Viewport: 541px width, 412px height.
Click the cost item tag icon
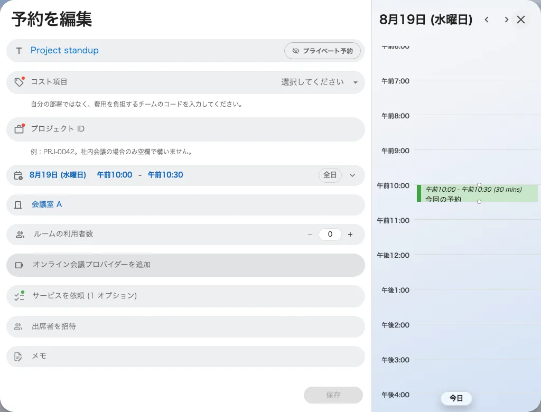tap(20, 82)
